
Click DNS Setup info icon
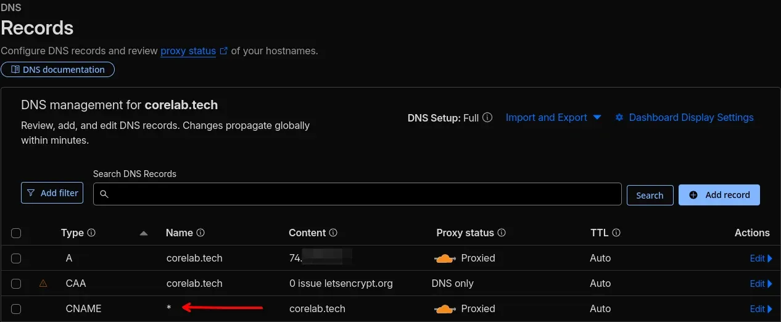coord(487,117)
